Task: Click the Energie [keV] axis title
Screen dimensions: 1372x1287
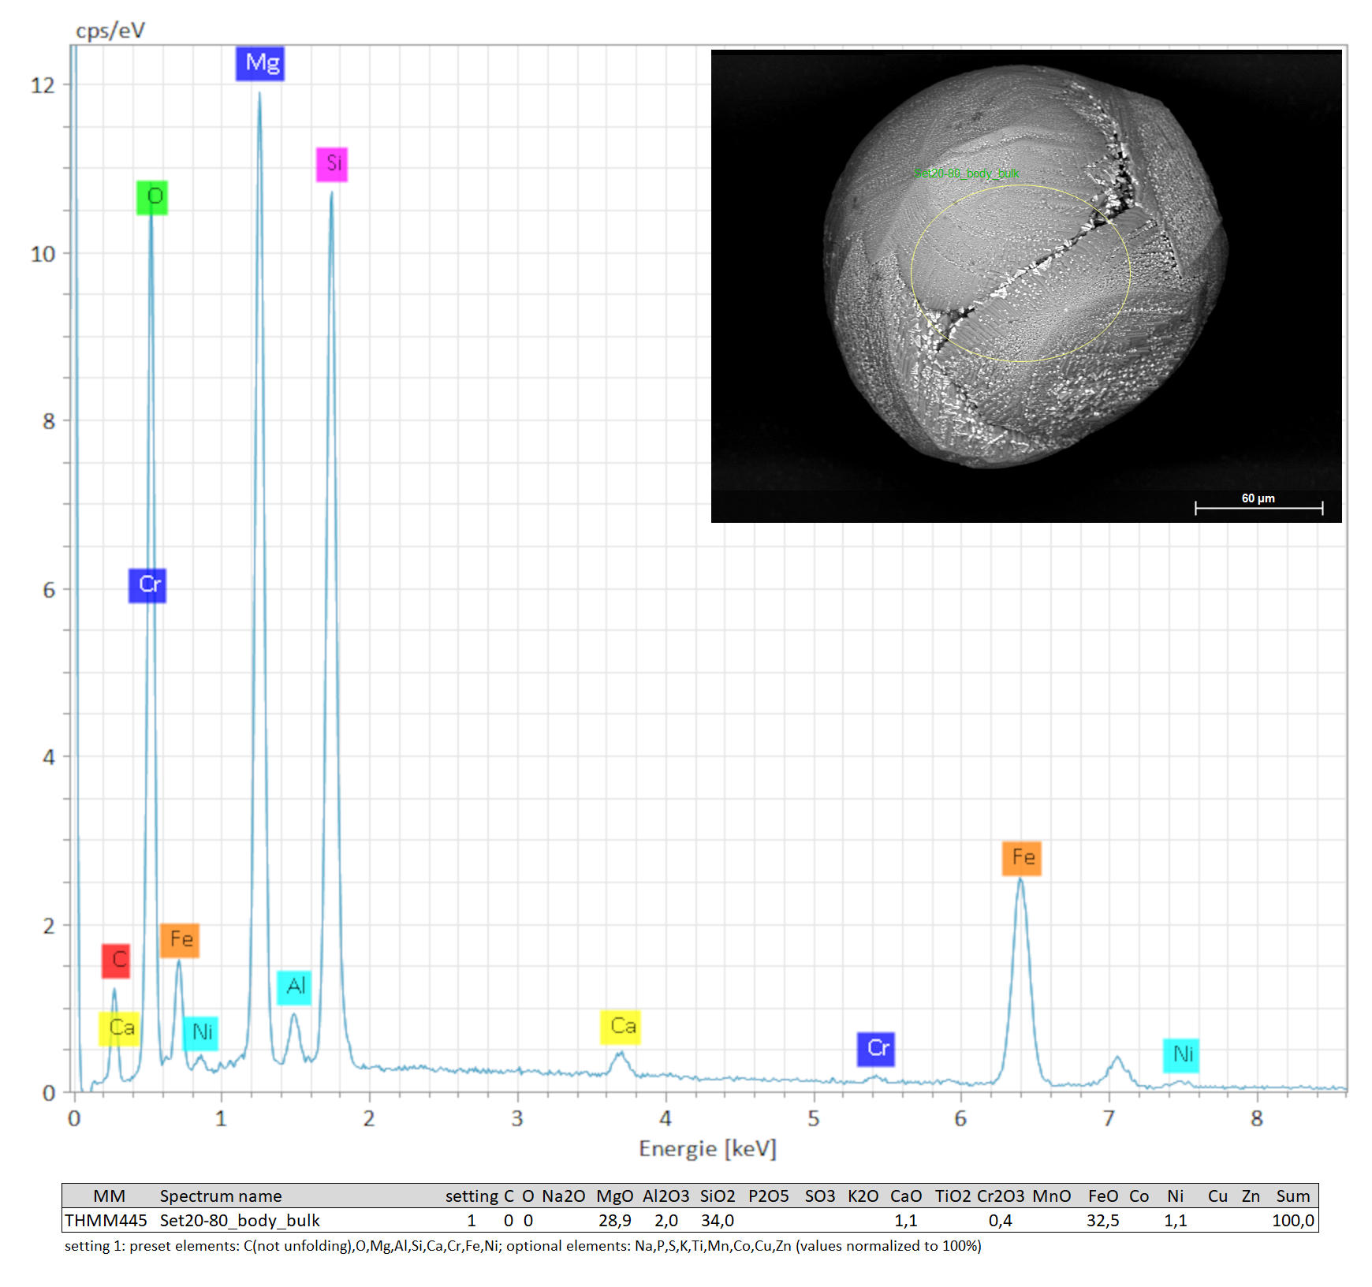Action: (707, 1149)
